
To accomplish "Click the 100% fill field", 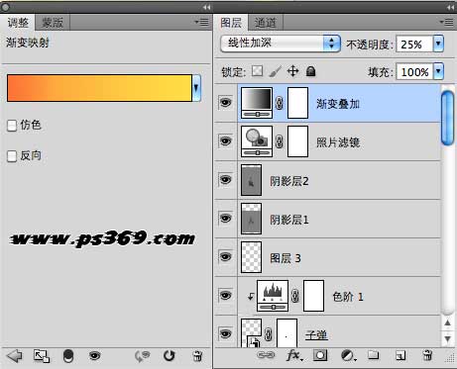I will (x=414, y=71).
